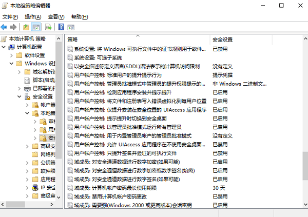Maximize the 本地组策略编辑器 window
Screen dimensions: 308x217
click(x=281, y=6)
